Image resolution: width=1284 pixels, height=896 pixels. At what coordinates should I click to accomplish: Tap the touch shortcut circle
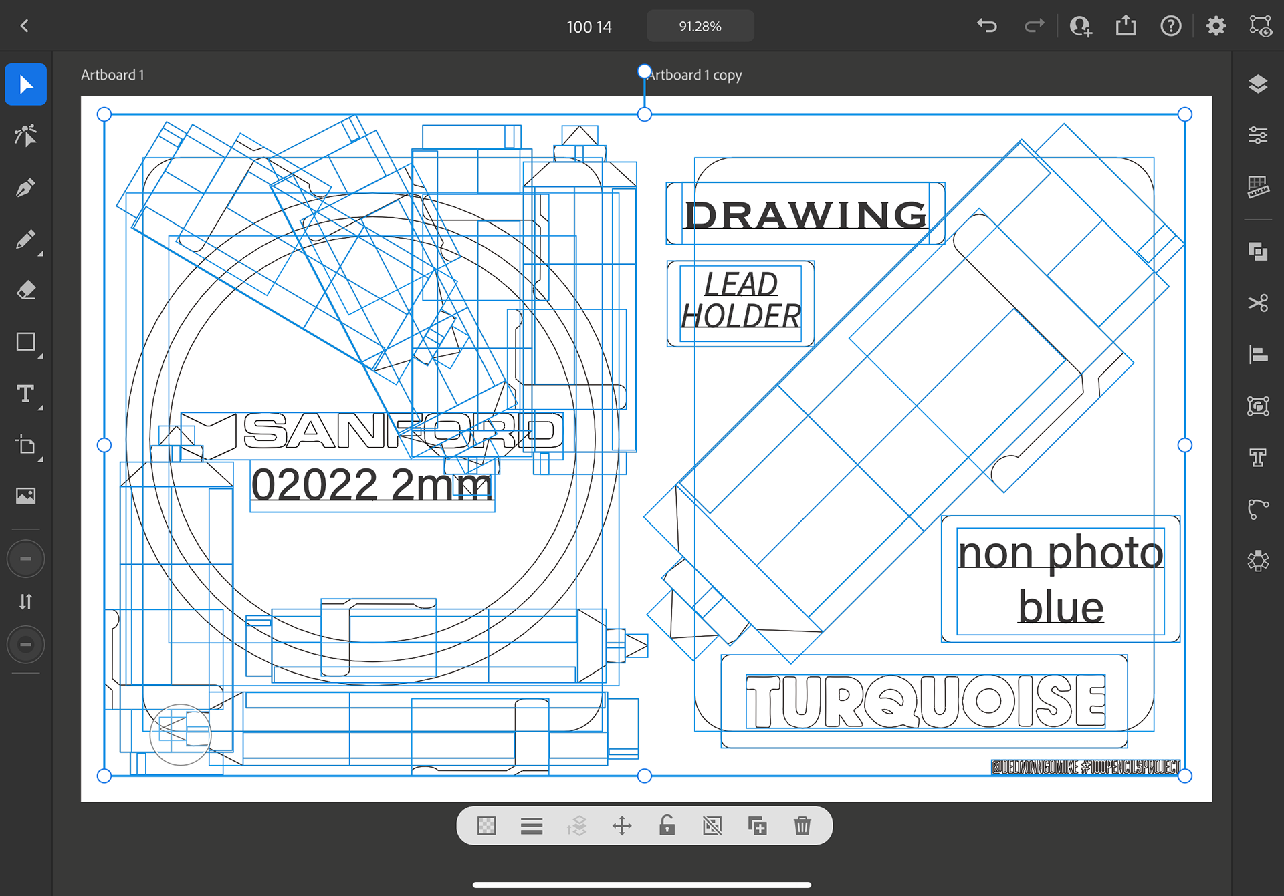pos(181,734)
